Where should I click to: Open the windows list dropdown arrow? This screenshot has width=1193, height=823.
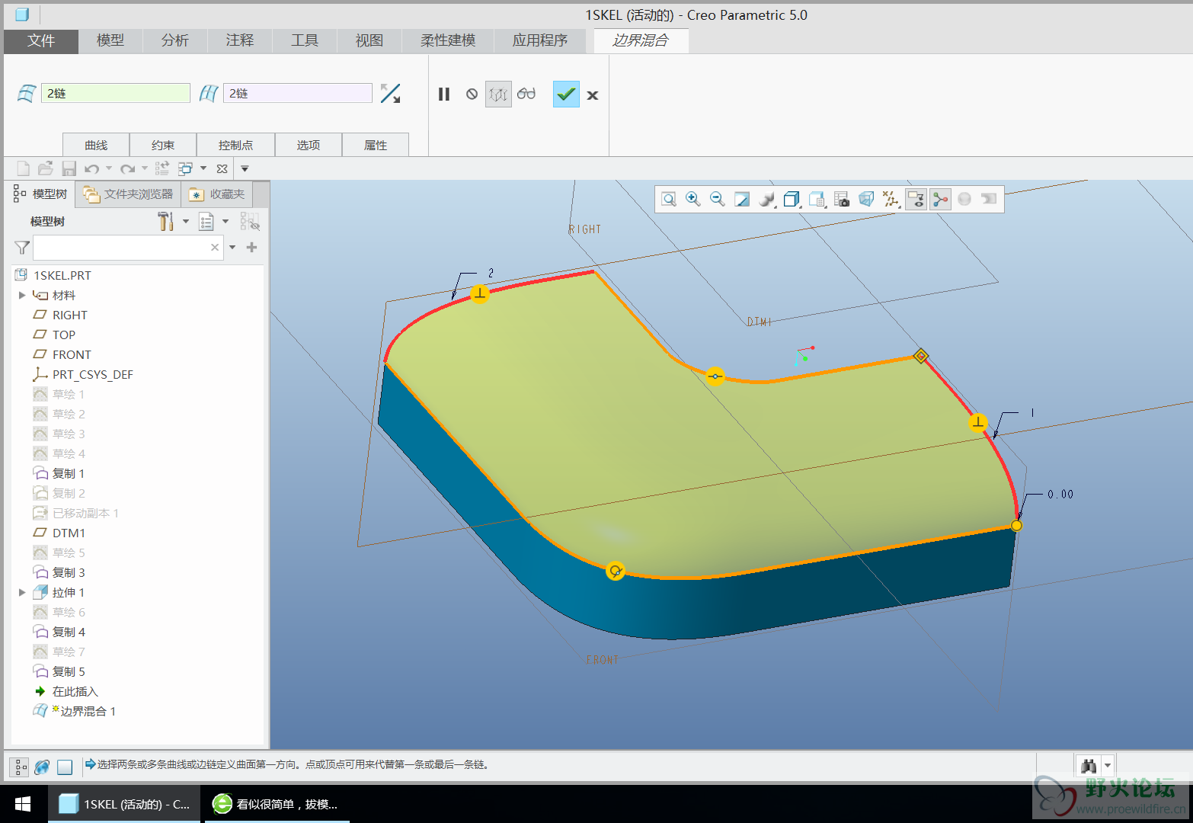tap(203, 168)
